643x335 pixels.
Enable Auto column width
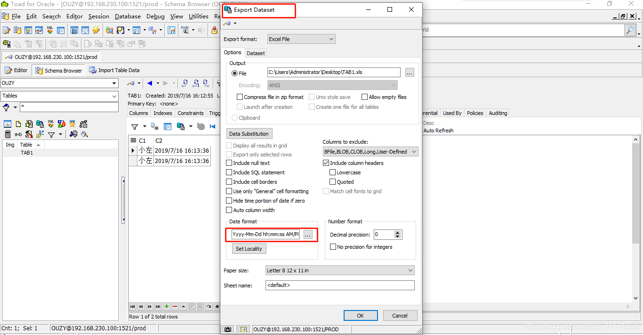click(x=251, y=210)
